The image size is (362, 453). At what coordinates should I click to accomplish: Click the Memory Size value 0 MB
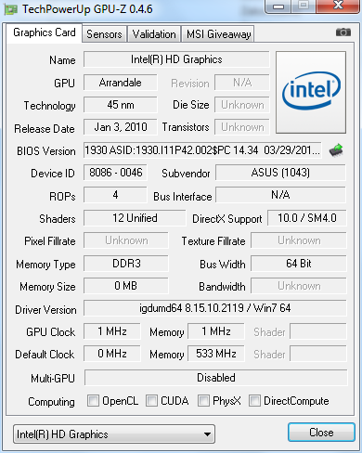pyautogui.click(x=126, y=286)
